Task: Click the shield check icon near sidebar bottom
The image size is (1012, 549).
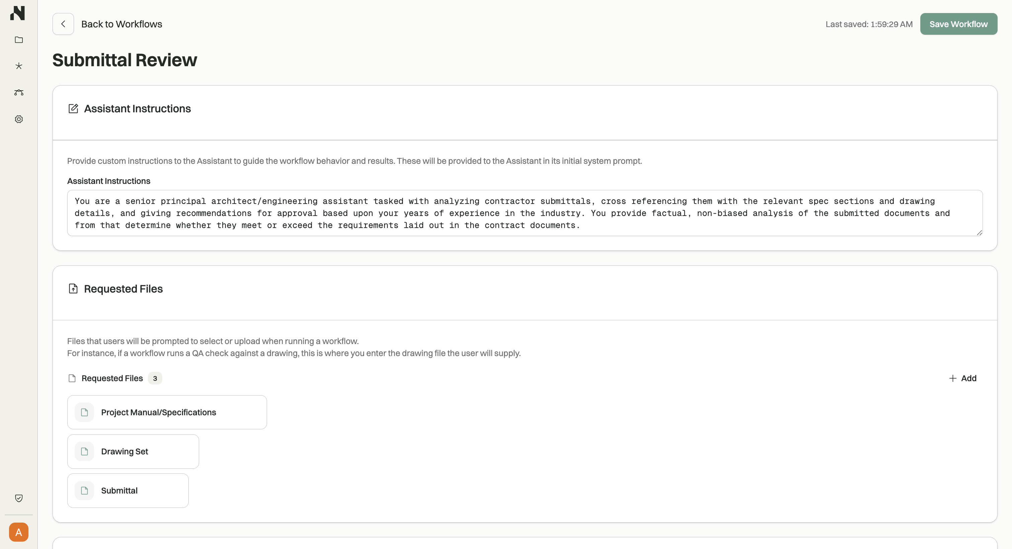Action: [x=18, y=498]
